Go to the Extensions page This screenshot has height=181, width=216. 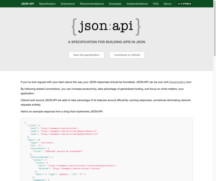pyautogui.click(x=68, y=4)
